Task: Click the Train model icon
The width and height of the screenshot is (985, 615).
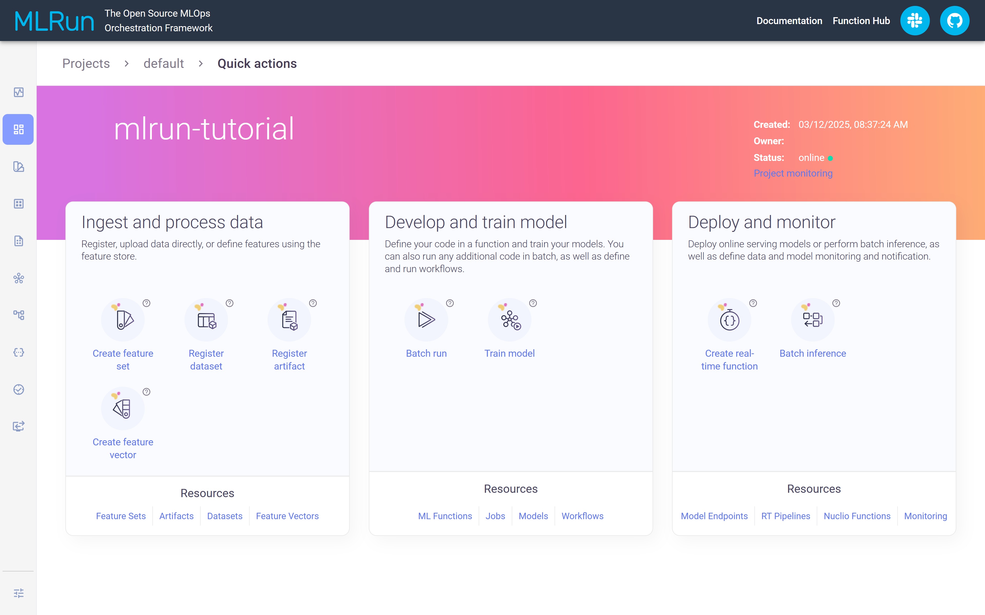Action: tap(509, 320)
